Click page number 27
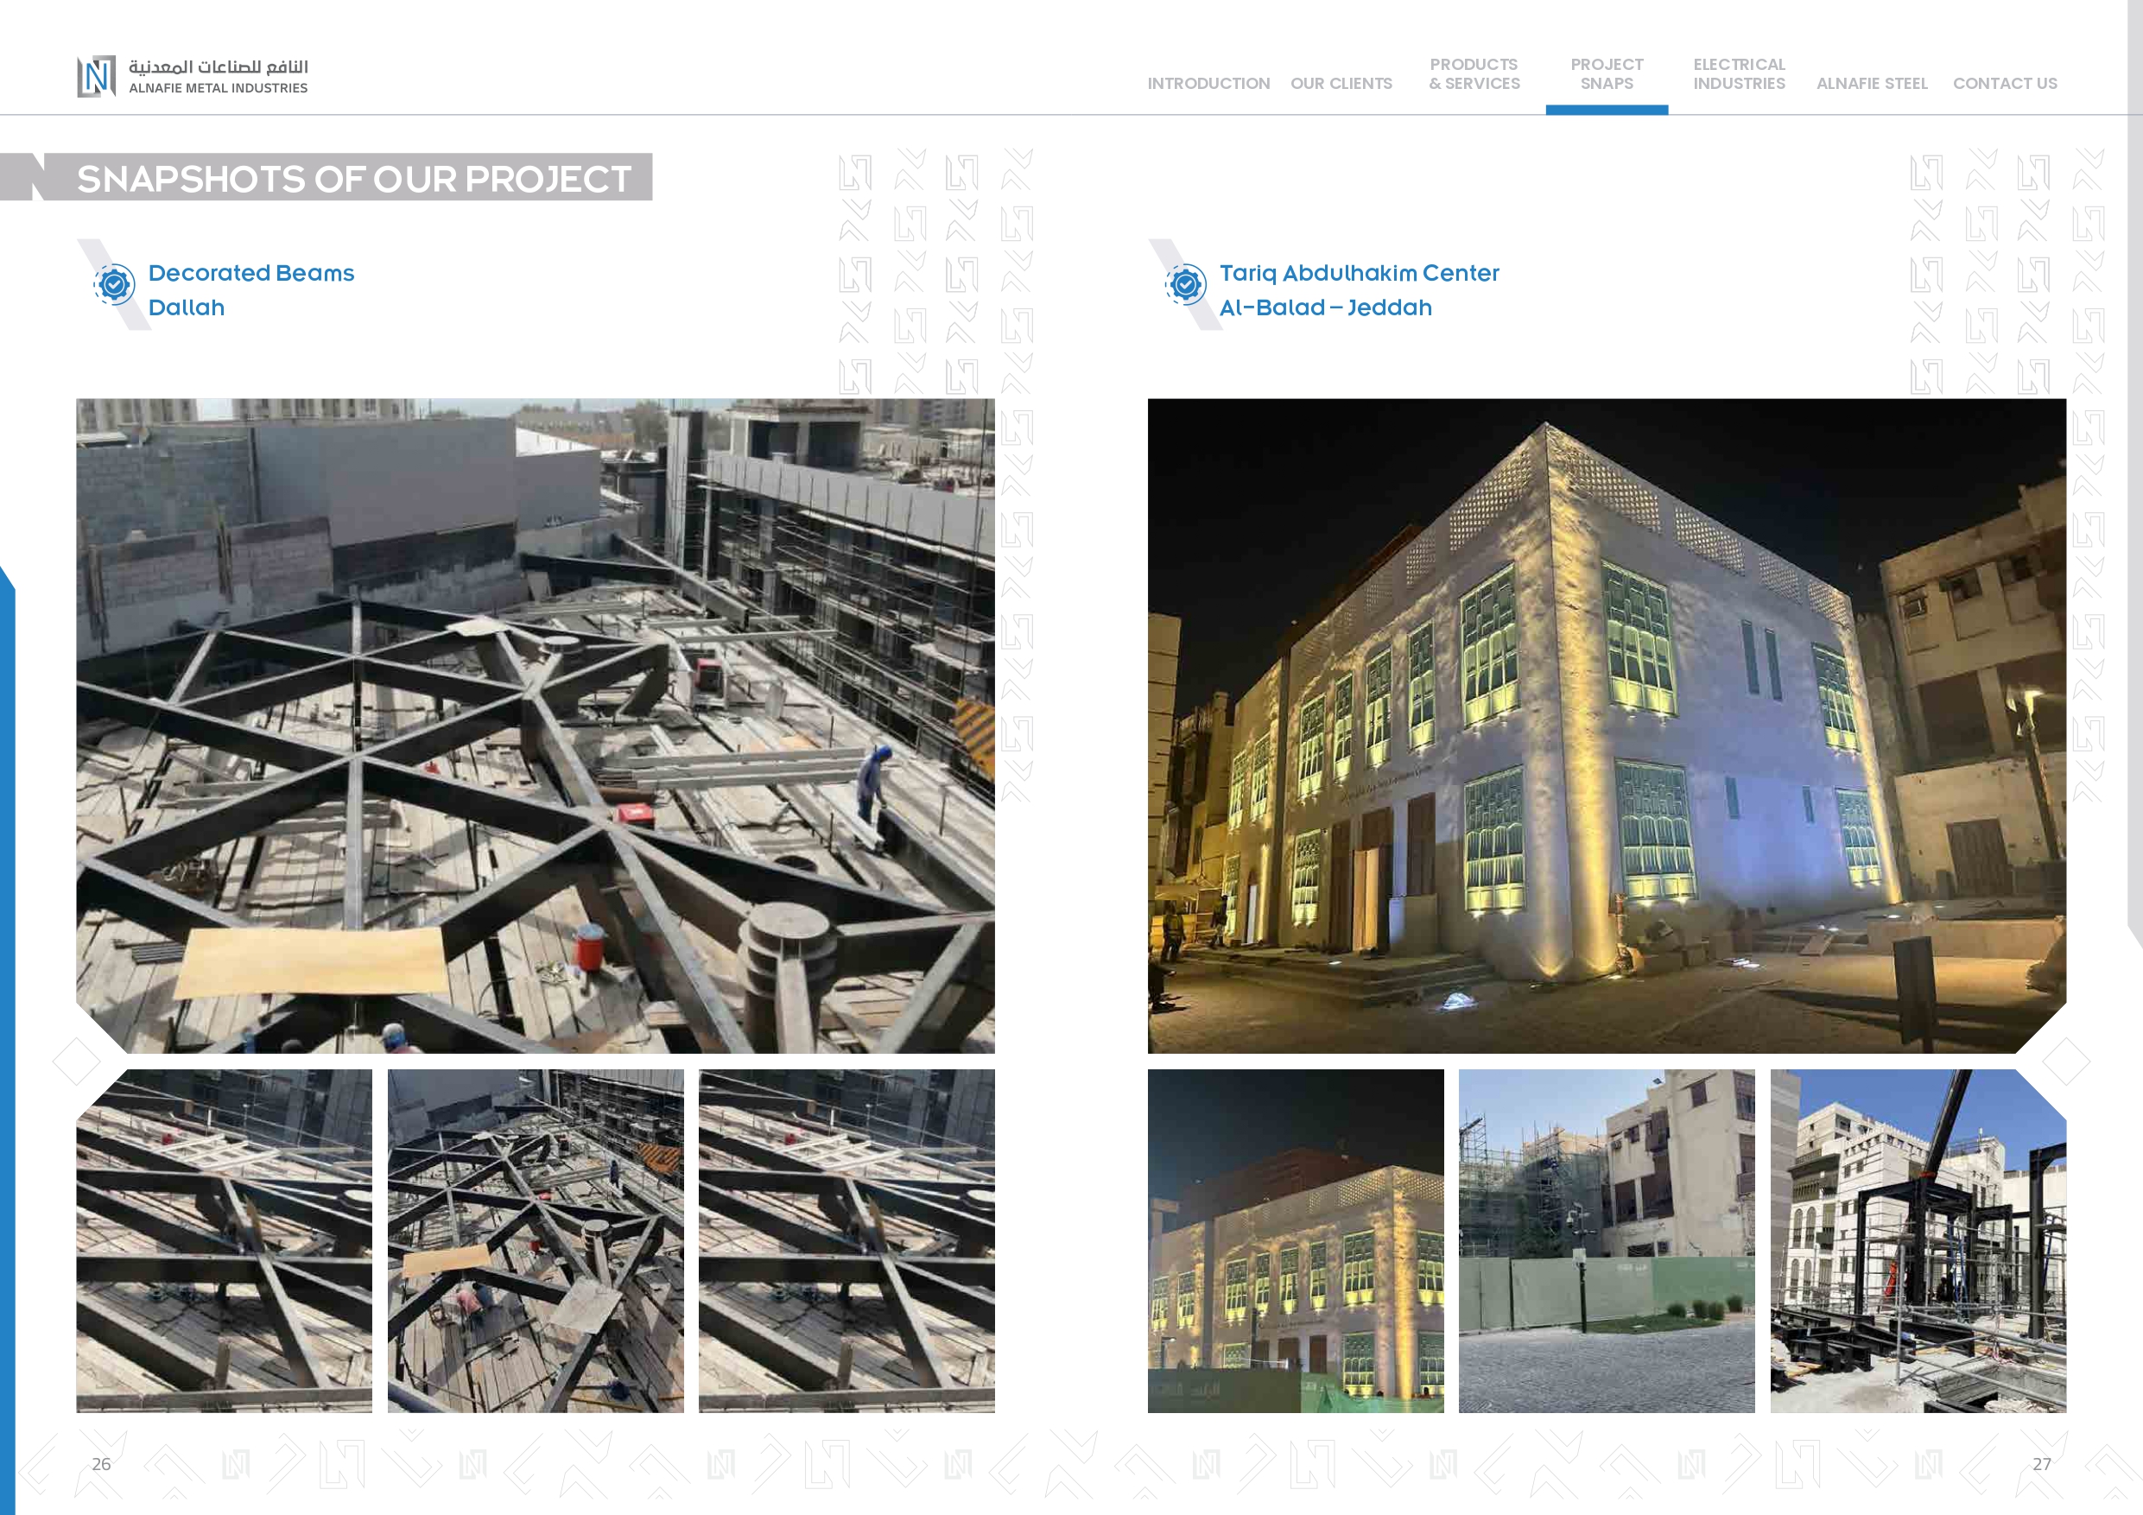Viewport: 2143px width, 1515px height. (2041, 1464)
